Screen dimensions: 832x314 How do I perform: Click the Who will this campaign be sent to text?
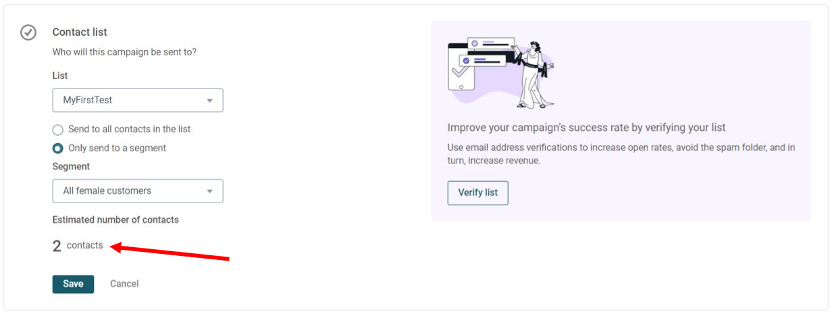pyautogui.click(x=124, y=51)
